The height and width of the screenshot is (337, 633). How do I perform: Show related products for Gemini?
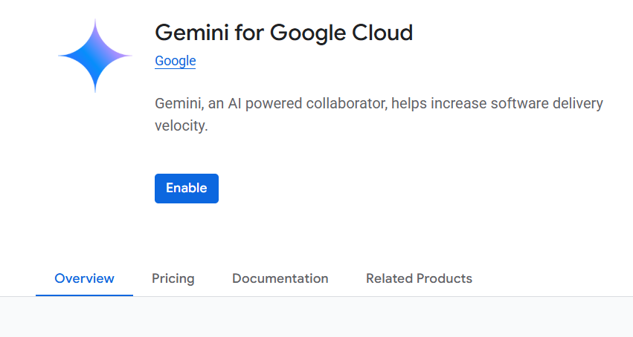(419, 279)
